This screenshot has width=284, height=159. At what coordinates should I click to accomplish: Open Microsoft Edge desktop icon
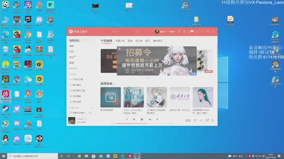[6, 37]
